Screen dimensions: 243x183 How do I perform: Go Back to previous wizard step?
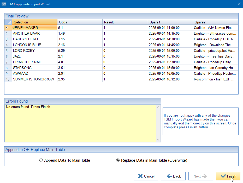(173, 176)
